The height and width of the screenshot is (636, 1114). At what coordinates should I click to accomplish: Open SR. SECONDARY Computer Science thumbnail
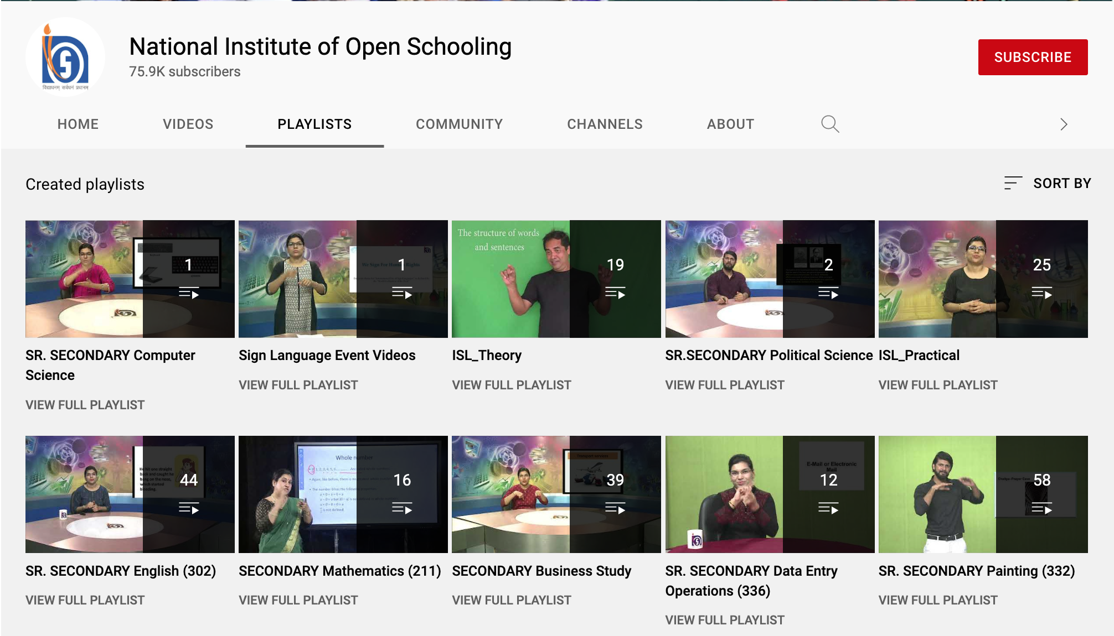point(130,279)
